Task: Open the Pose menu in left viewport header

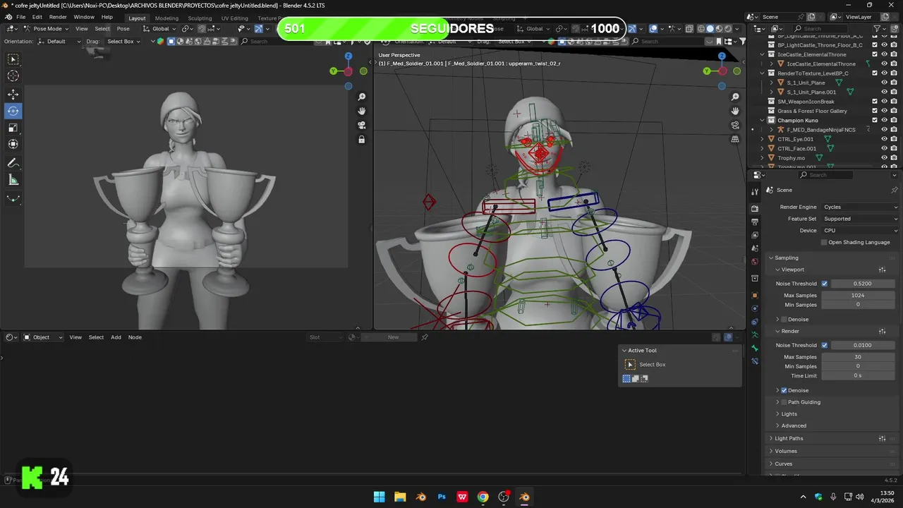Action: click(123, 29)
